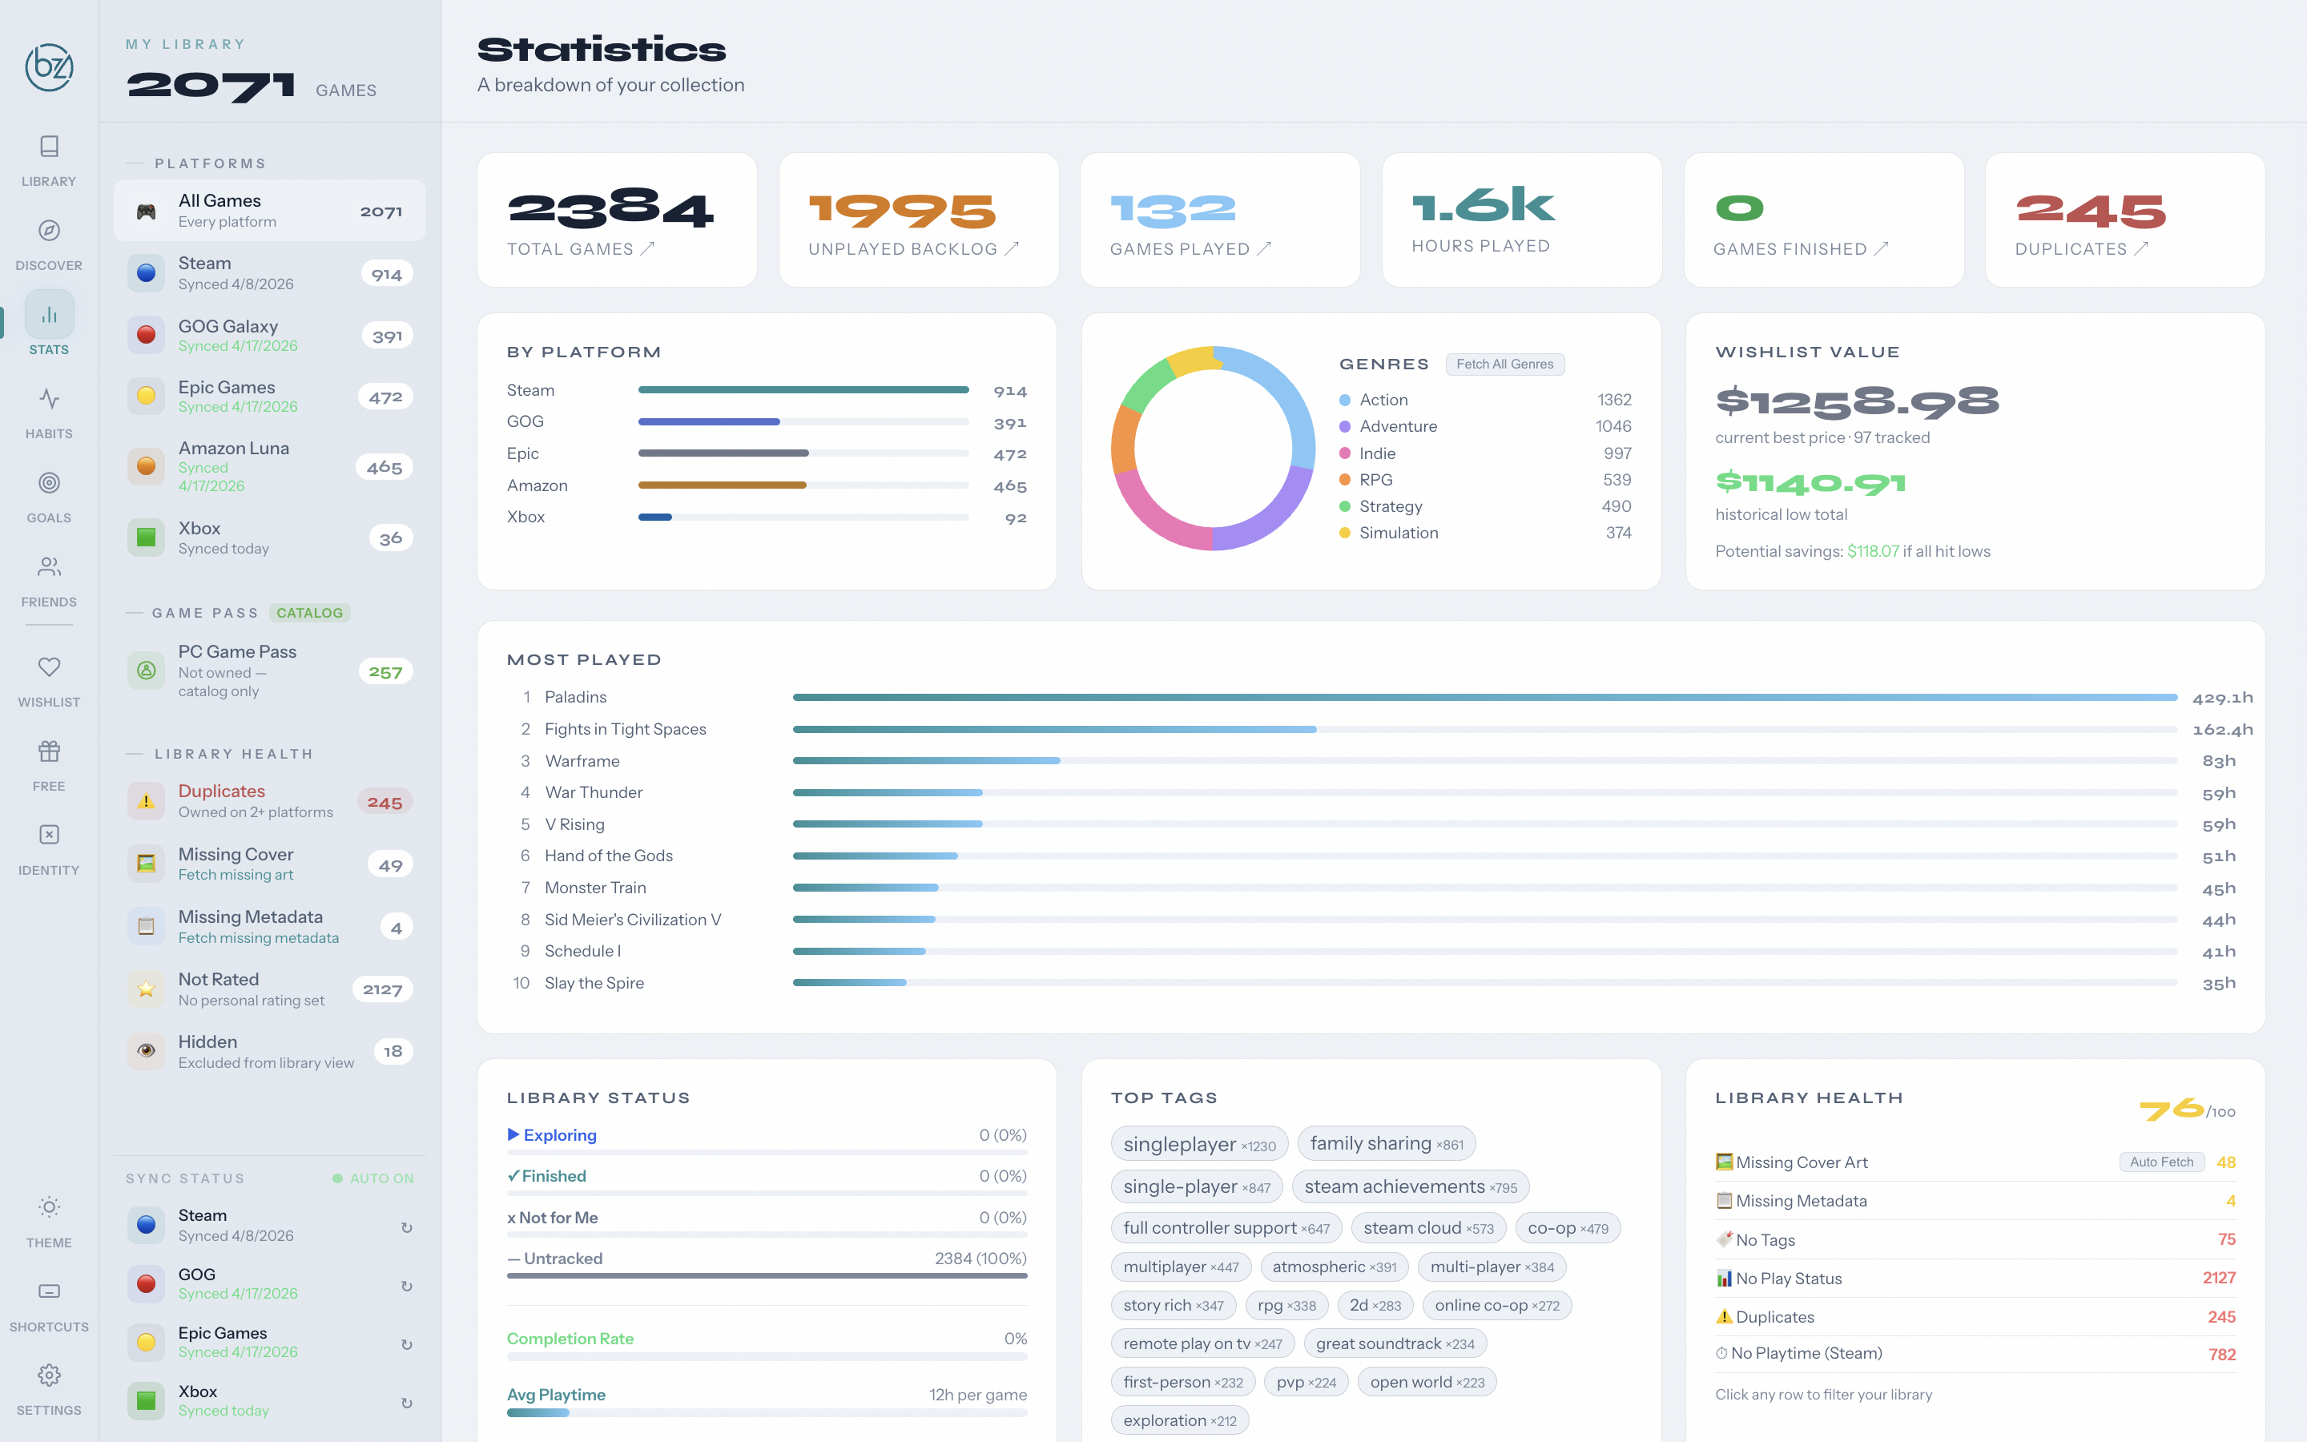Filter library by GOG Galaxy
The height and width of the screenshot is (1442, 2307).
point(270,336)
